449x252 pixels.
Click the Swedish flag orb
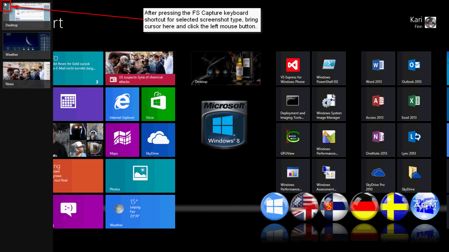click(394, 206)
